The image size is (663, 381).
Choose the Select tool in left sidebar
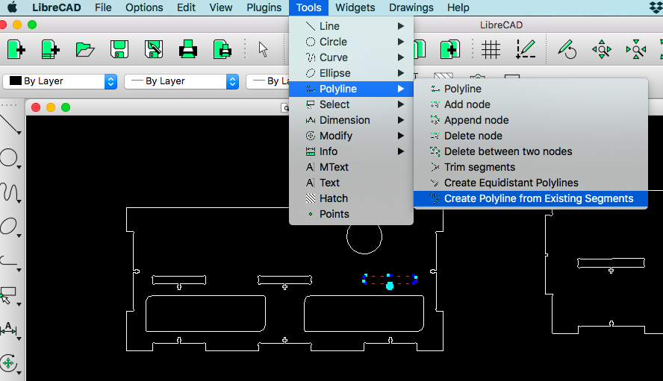tap(9, 295)
